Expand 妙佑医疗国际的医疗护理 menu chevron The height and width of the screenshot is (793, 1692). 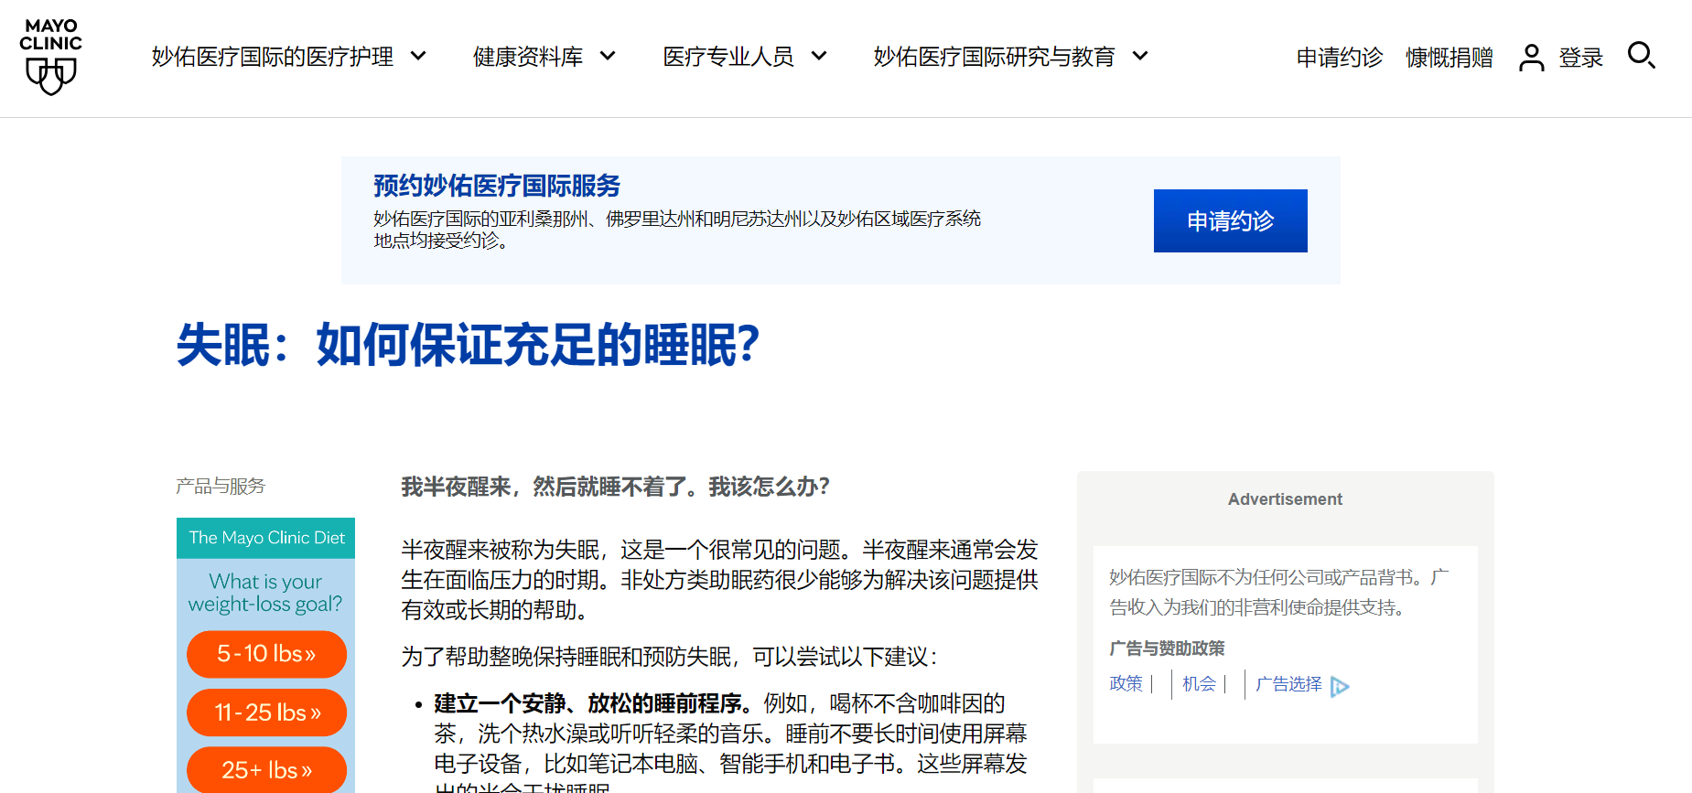pos(418,57)
